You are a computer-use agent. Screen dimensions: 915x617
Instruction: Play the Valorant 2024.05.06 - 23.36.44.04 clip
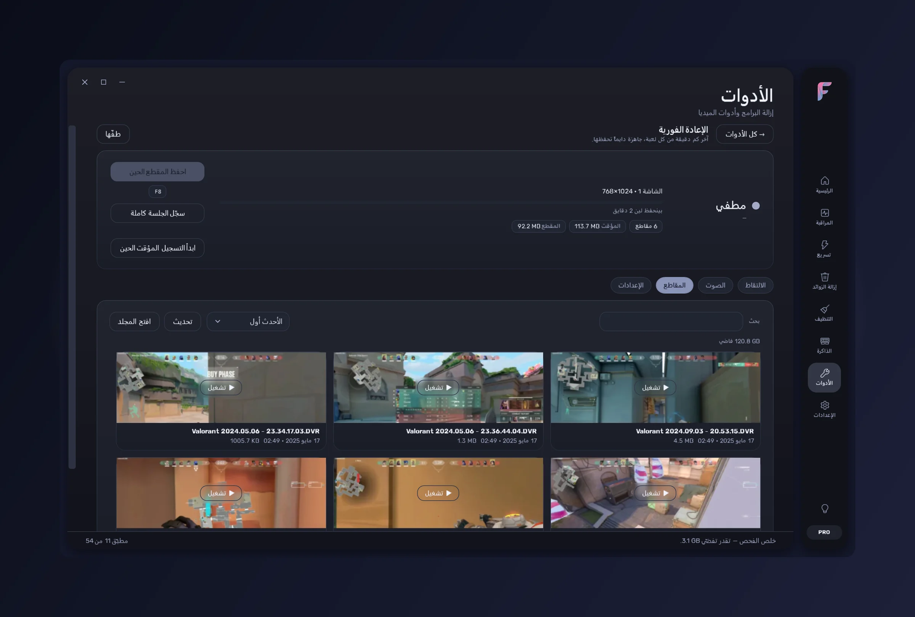pos(438,387)
